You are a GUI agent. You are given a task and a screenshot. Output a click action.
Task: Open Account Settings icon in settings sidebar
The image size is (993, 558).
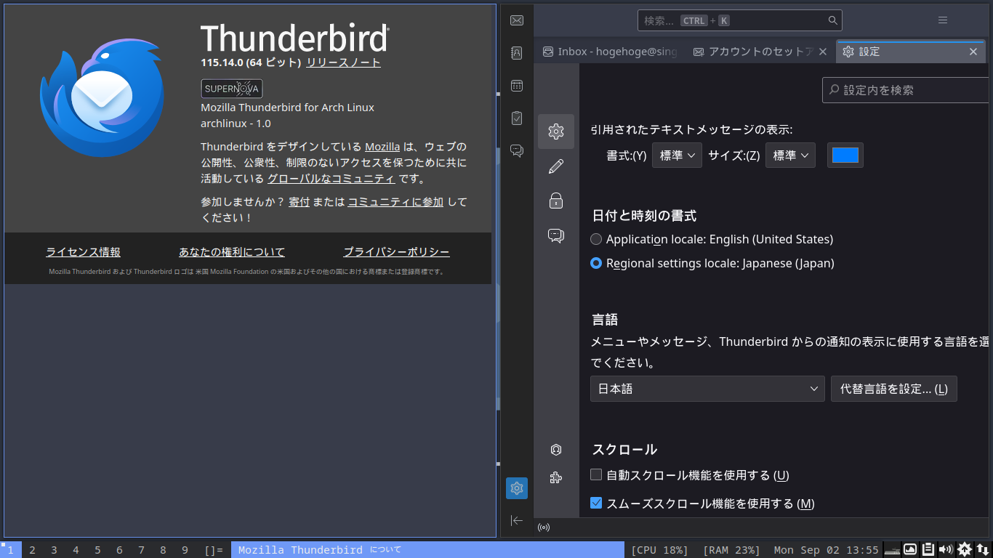pyautogui.click(x=556, y=450)
